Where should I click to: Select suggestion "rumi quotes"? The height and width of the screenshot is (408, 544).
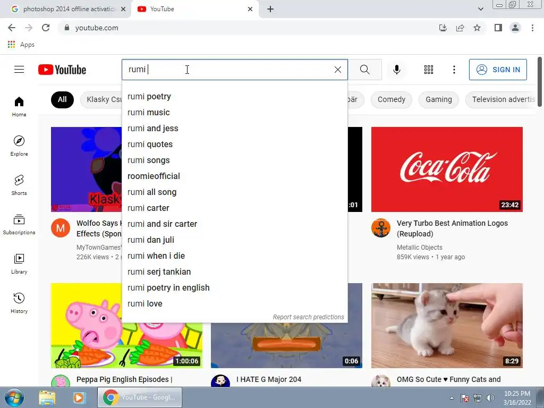235,144
